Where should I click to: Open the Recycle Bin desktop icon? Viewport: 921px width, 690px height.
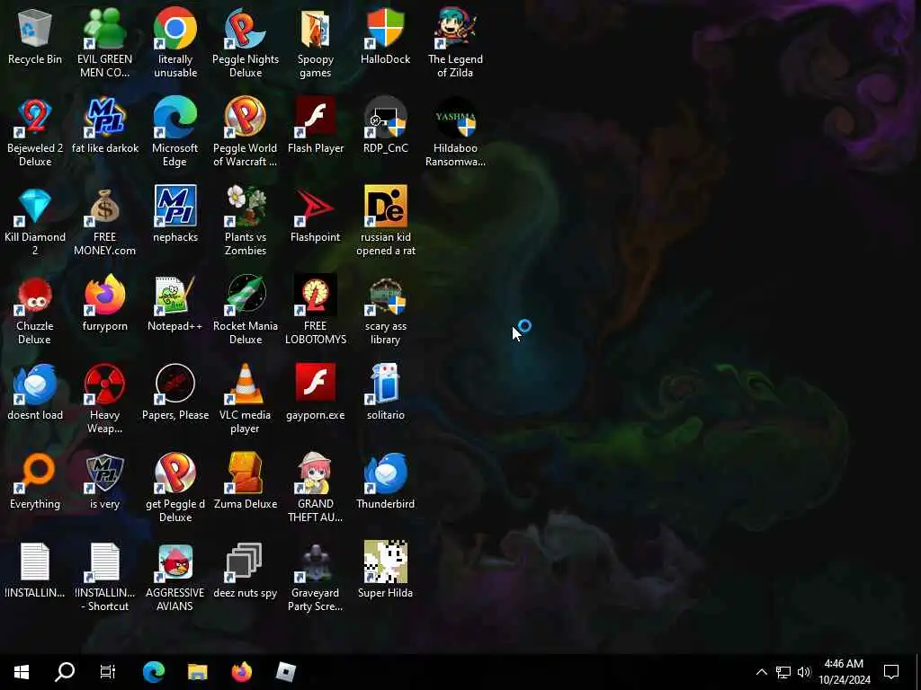click(x=35, y=36)
